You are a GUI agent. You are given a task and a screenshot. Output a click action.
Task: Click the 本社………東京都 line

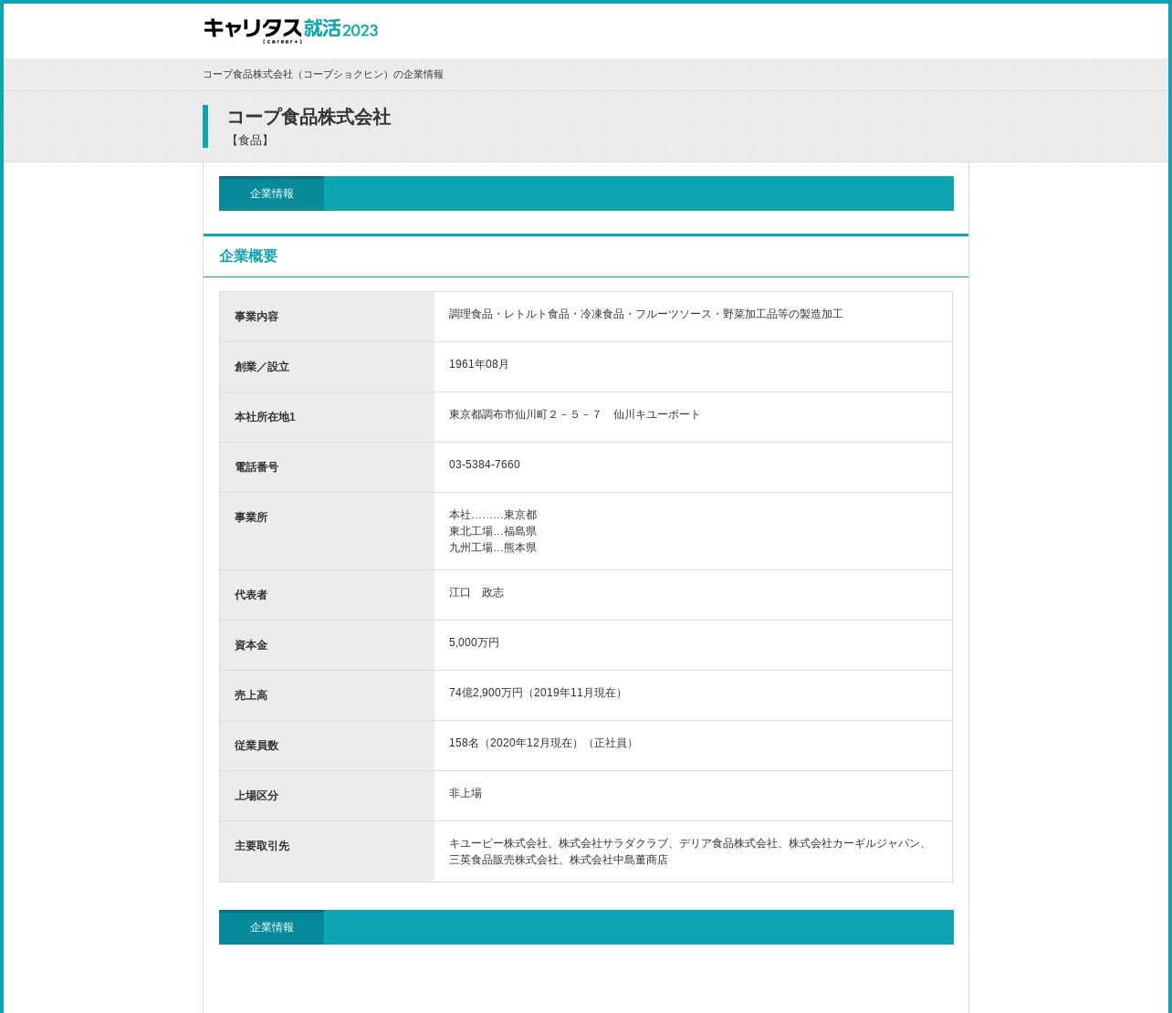coord(493,515)
